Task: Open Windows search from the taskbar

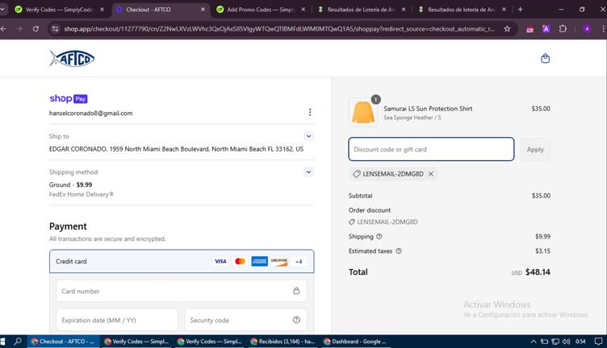Action: [x=18, y=342]
